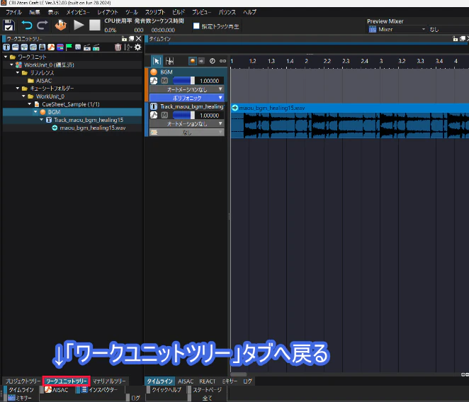Screen dimensions: 469x402
Task: Click timeline ruler marker 2
Action: [306, 61]
